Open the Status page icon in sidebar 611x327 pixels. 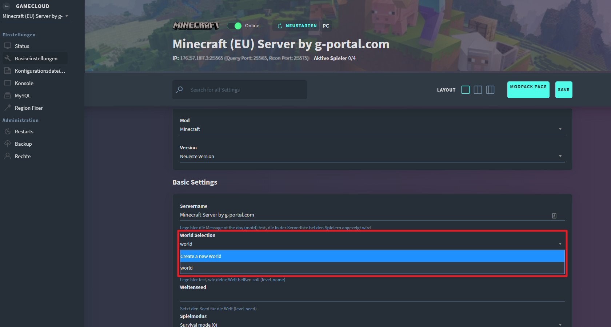8,46
